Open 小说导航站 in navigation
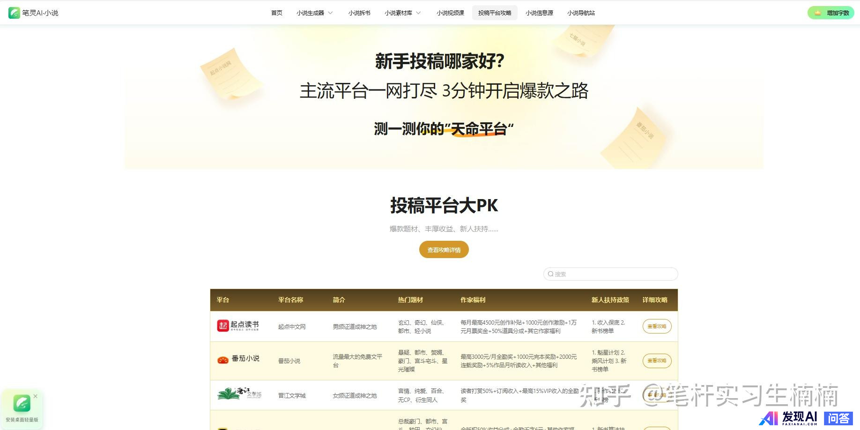This screenshot has width=860, height=430. 581,13
